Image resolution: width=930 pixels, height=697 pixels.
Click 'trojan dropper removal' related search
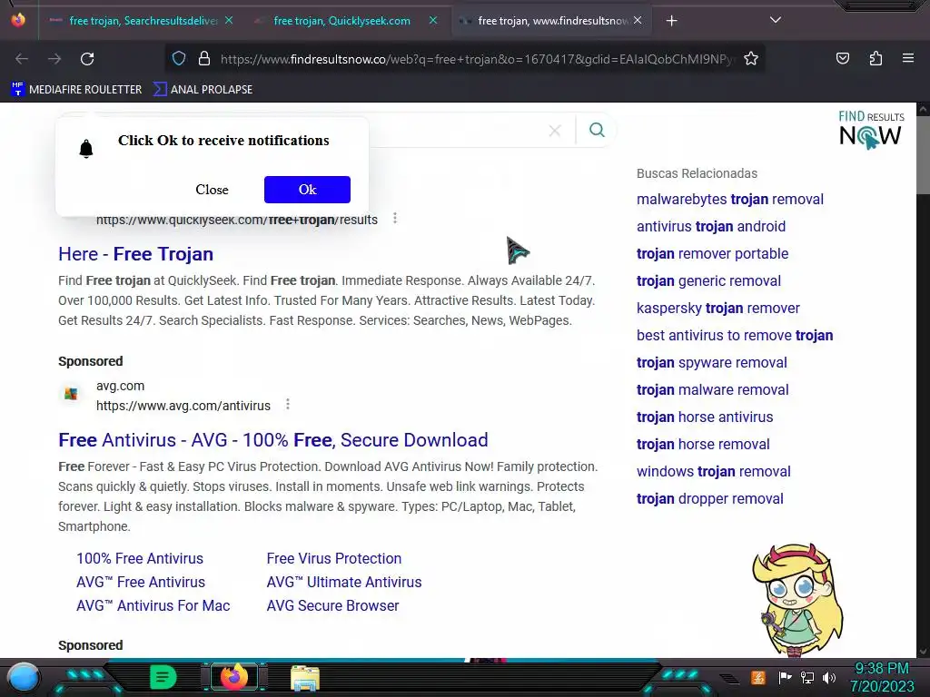[710, 499]
